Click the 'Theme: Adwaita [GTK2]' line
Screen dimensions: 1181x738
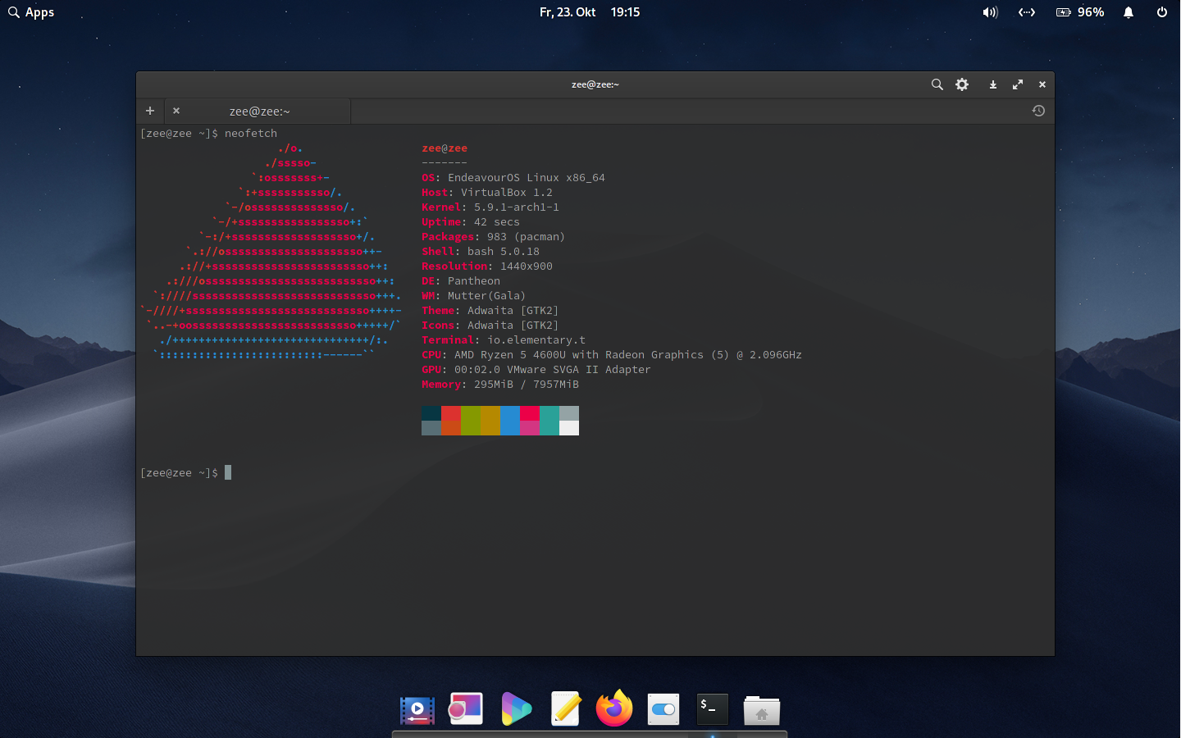point(490,311)
